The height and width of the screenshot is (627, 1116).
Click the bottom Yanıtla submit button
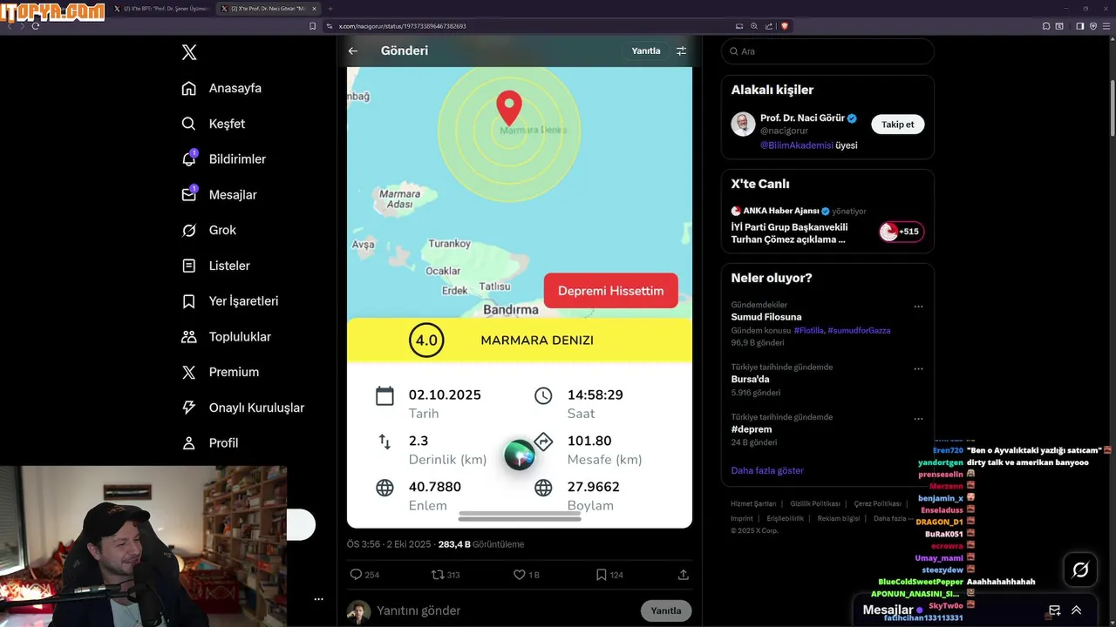(666, 610)
